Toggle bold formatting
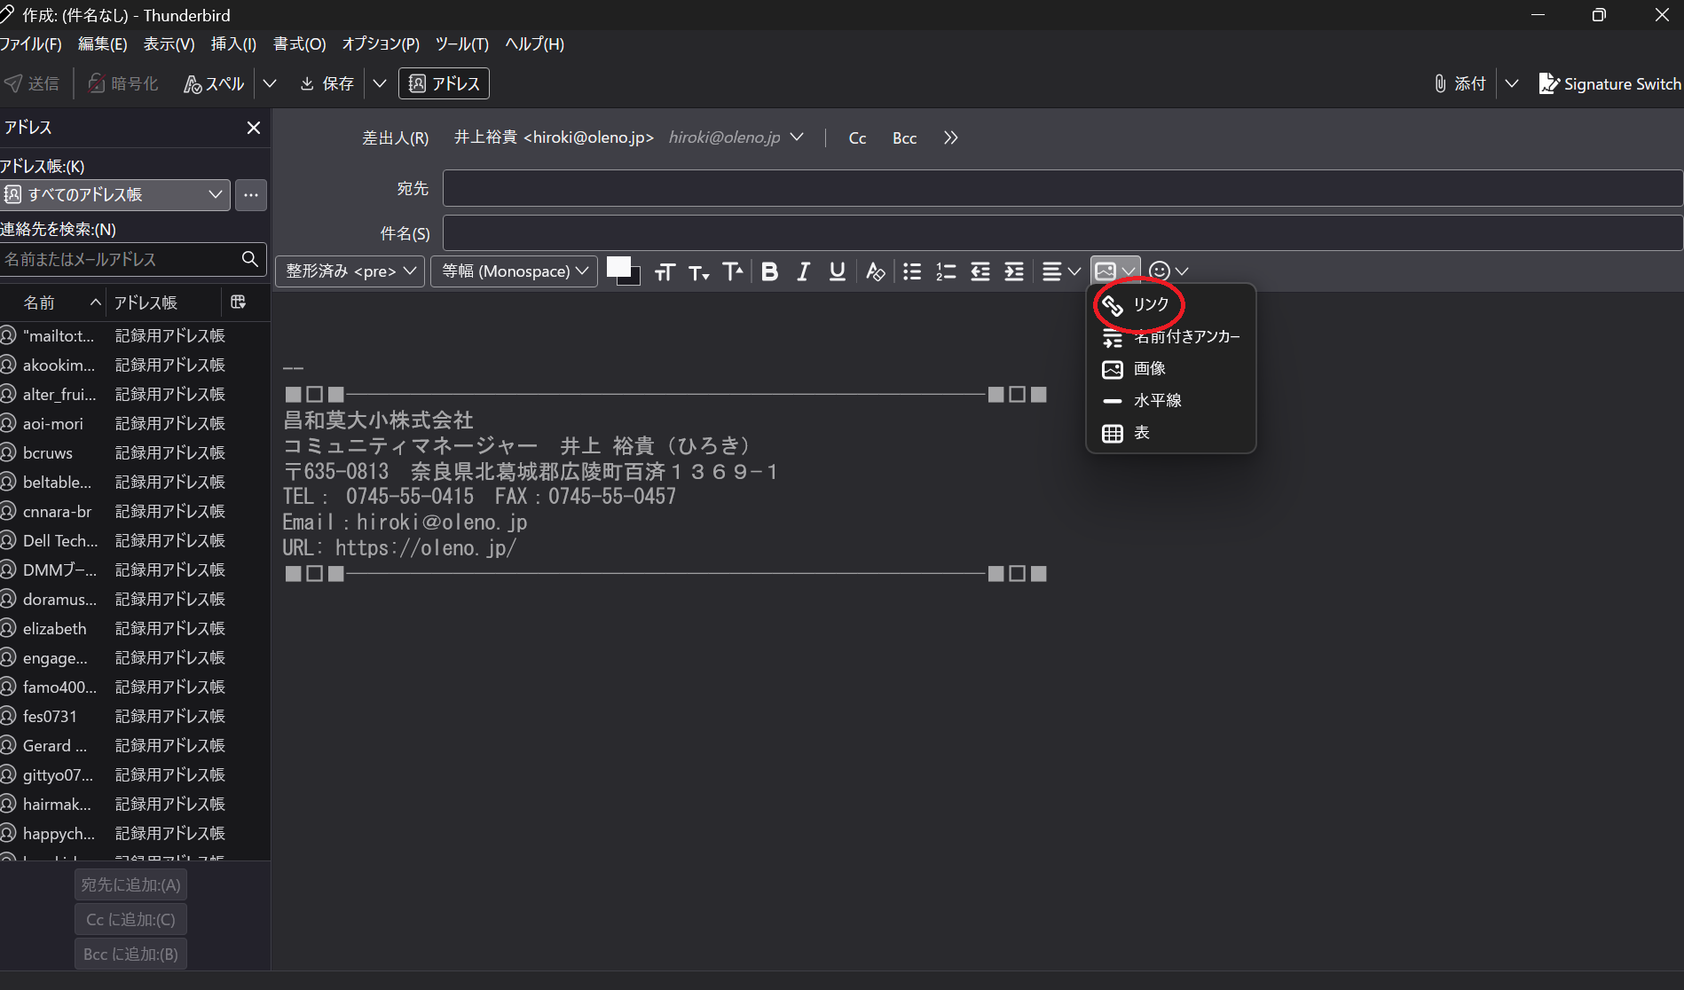The image size is (1684, 990). coord(769,271)
